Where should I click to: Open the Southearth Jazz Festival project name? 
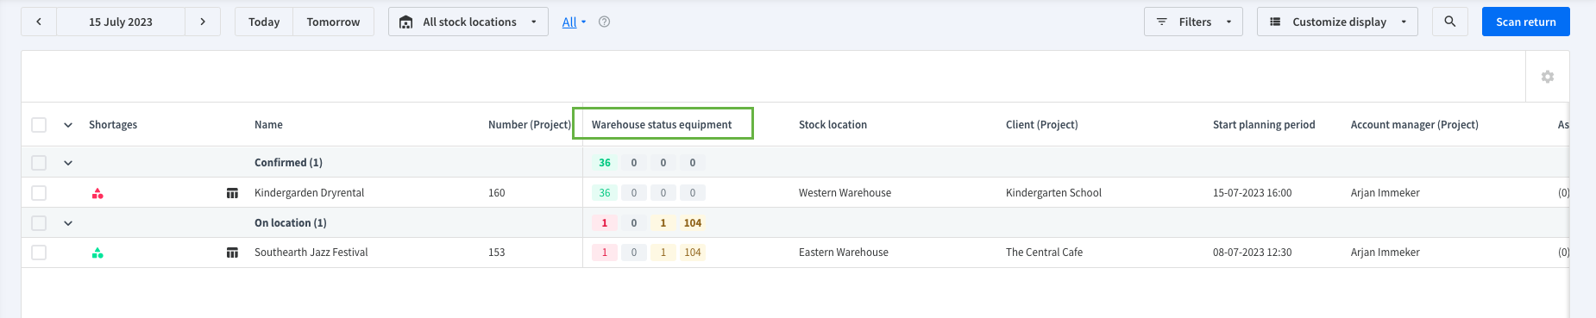point(311,253)
